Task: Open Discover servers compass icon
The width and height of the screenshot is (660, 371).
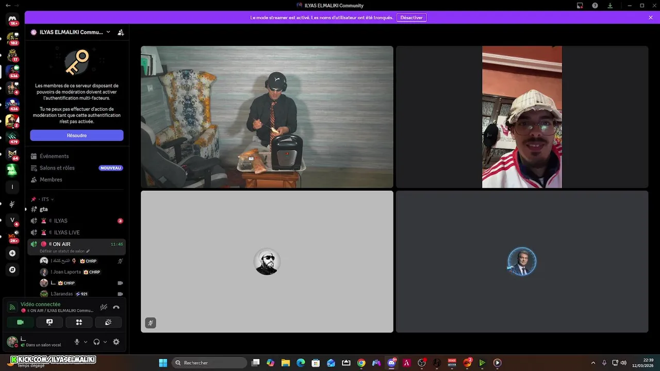Action: pos(12,269)
